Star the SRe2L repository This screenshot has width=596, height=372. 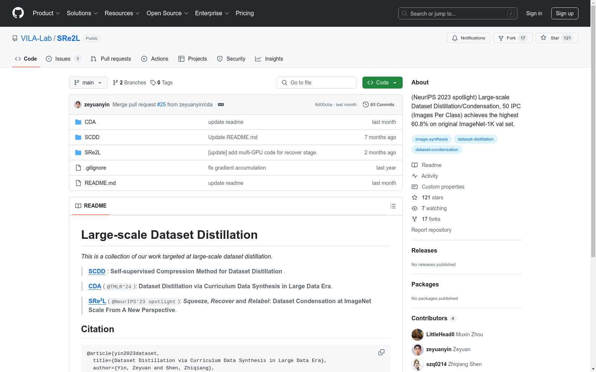pyautogui.click(x=557, y=38)
